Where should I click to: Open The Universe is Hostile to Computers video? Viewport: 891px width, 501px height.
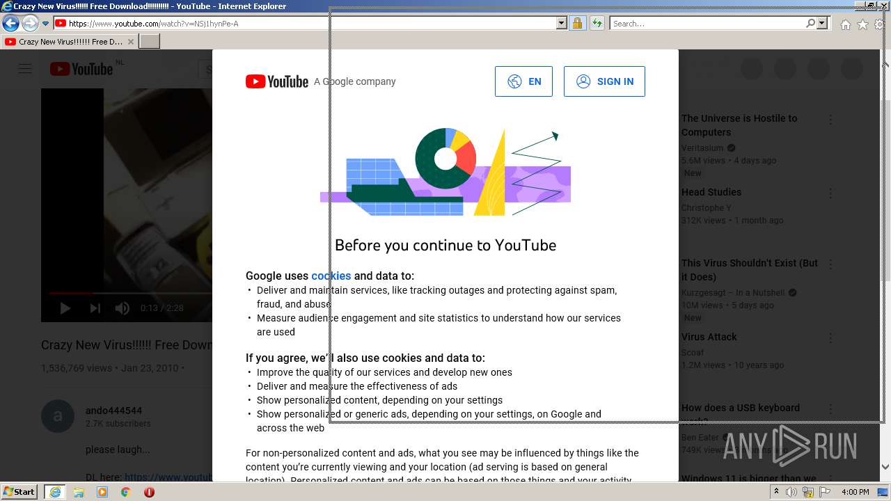click(x=739, y=125)
